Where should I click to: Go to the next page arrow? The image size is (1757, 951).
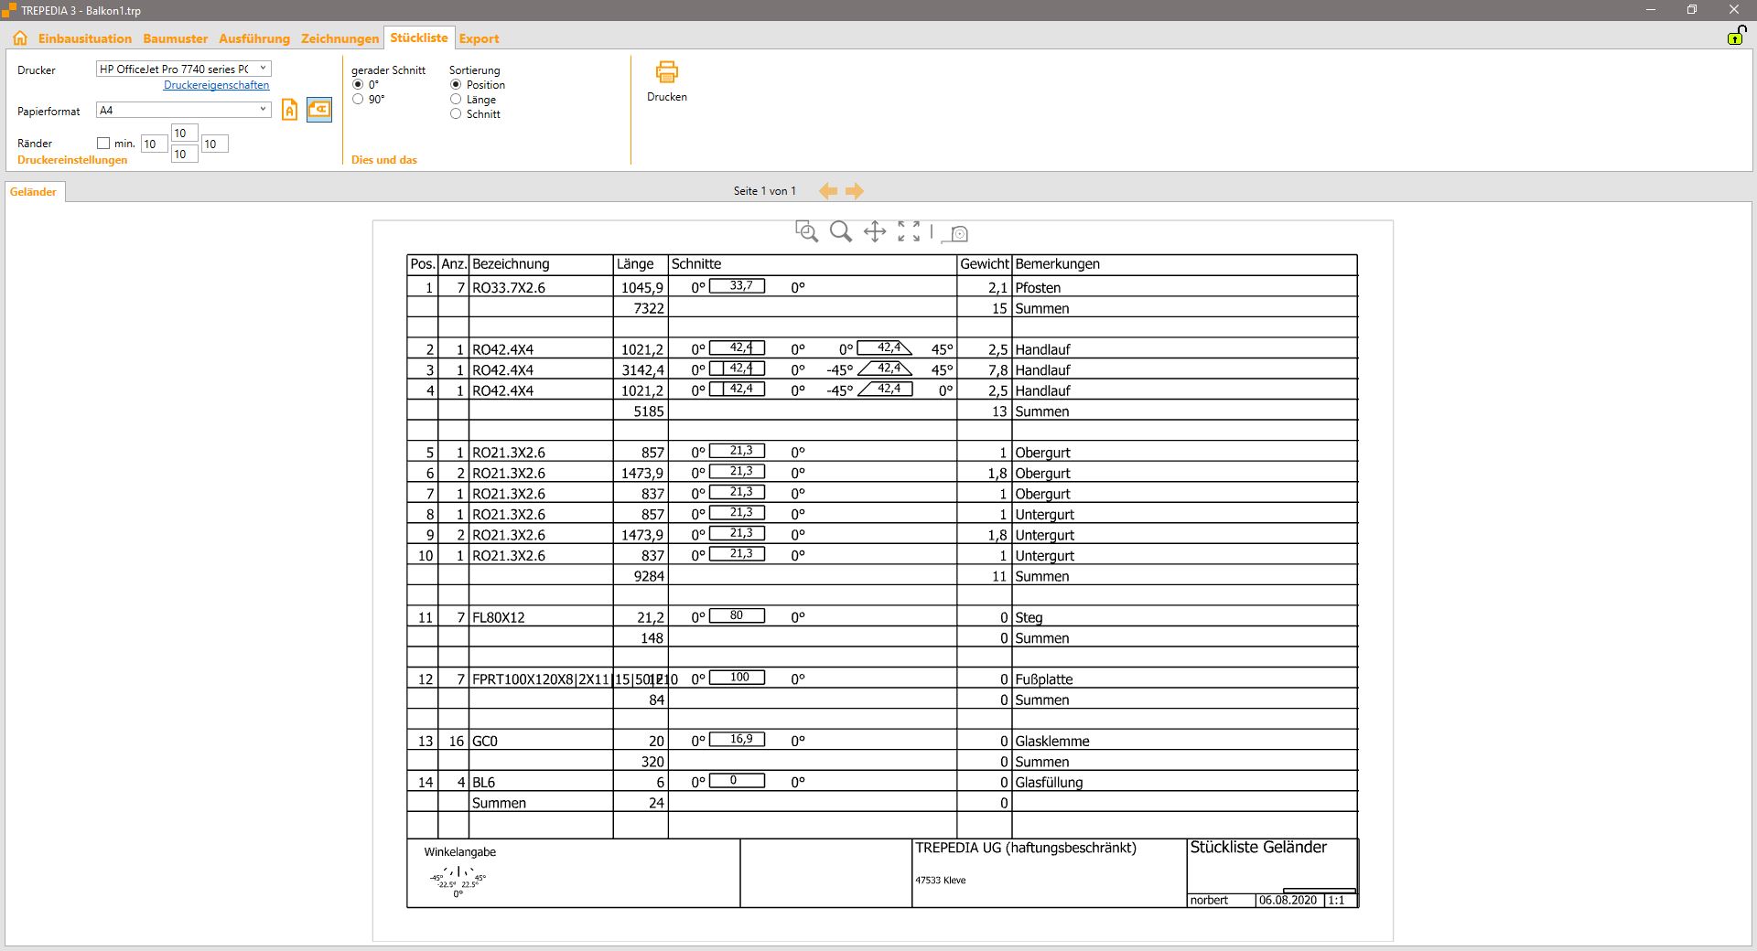click(855, 191)
